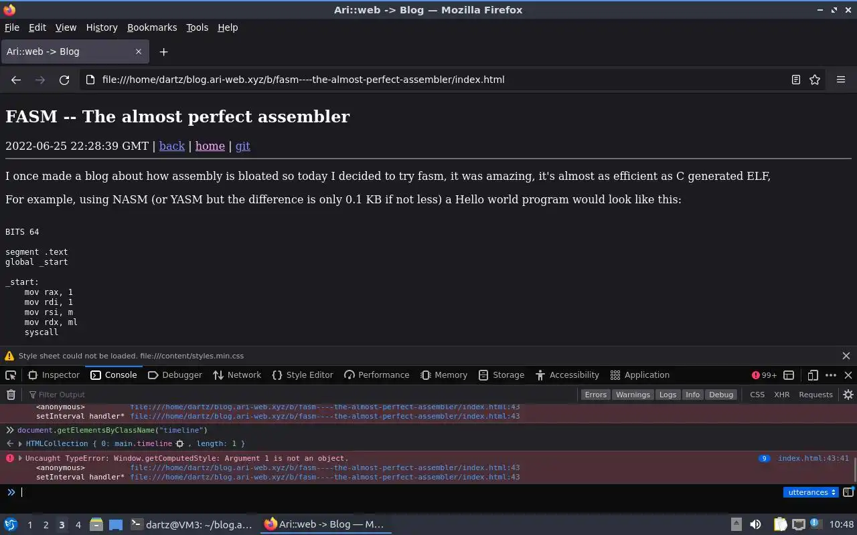Image resolution: width=857 pixels, height=535 pixels.
Task: Click the network tray icon
Action: point(798,524)
